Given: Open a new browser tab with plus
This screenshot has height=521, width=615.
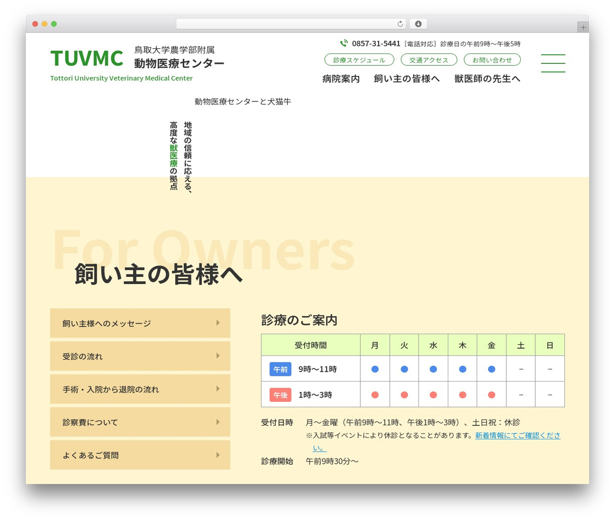Looking at the screenshot, I should pyautogui.click(x=583, y=27).
